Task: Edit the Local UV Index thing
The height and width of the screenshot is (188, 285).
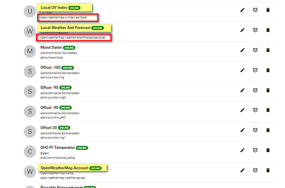Action: (242, 10)
